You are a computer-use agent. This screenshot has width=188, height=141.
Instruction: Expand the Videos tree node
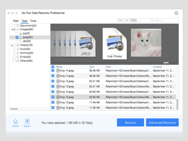point(12,45)
